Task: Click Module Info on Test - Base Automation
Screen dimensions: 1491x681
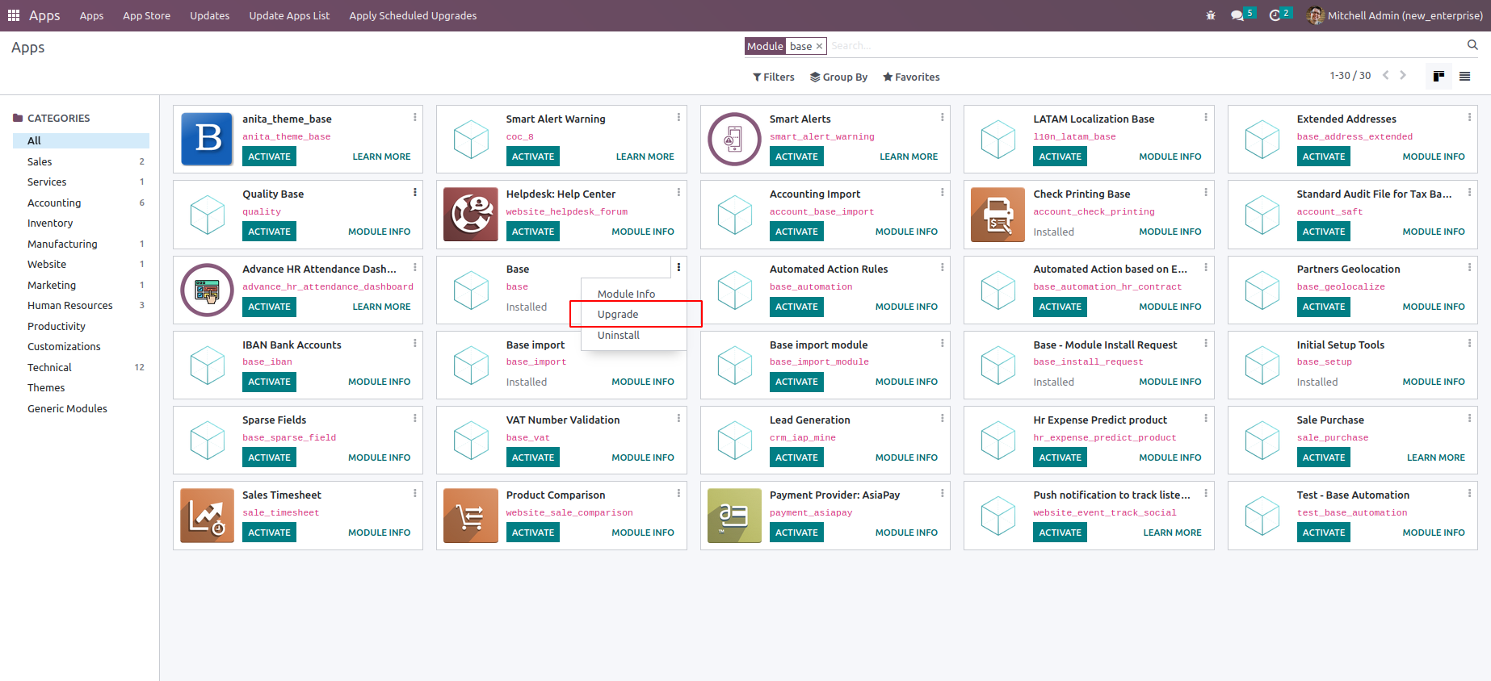Action: 1433,533
